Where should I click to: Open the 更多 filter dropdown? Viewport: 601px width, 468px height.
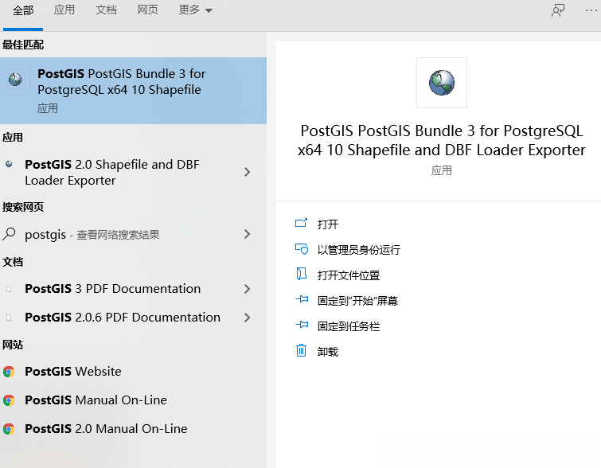tap(196, 10)
